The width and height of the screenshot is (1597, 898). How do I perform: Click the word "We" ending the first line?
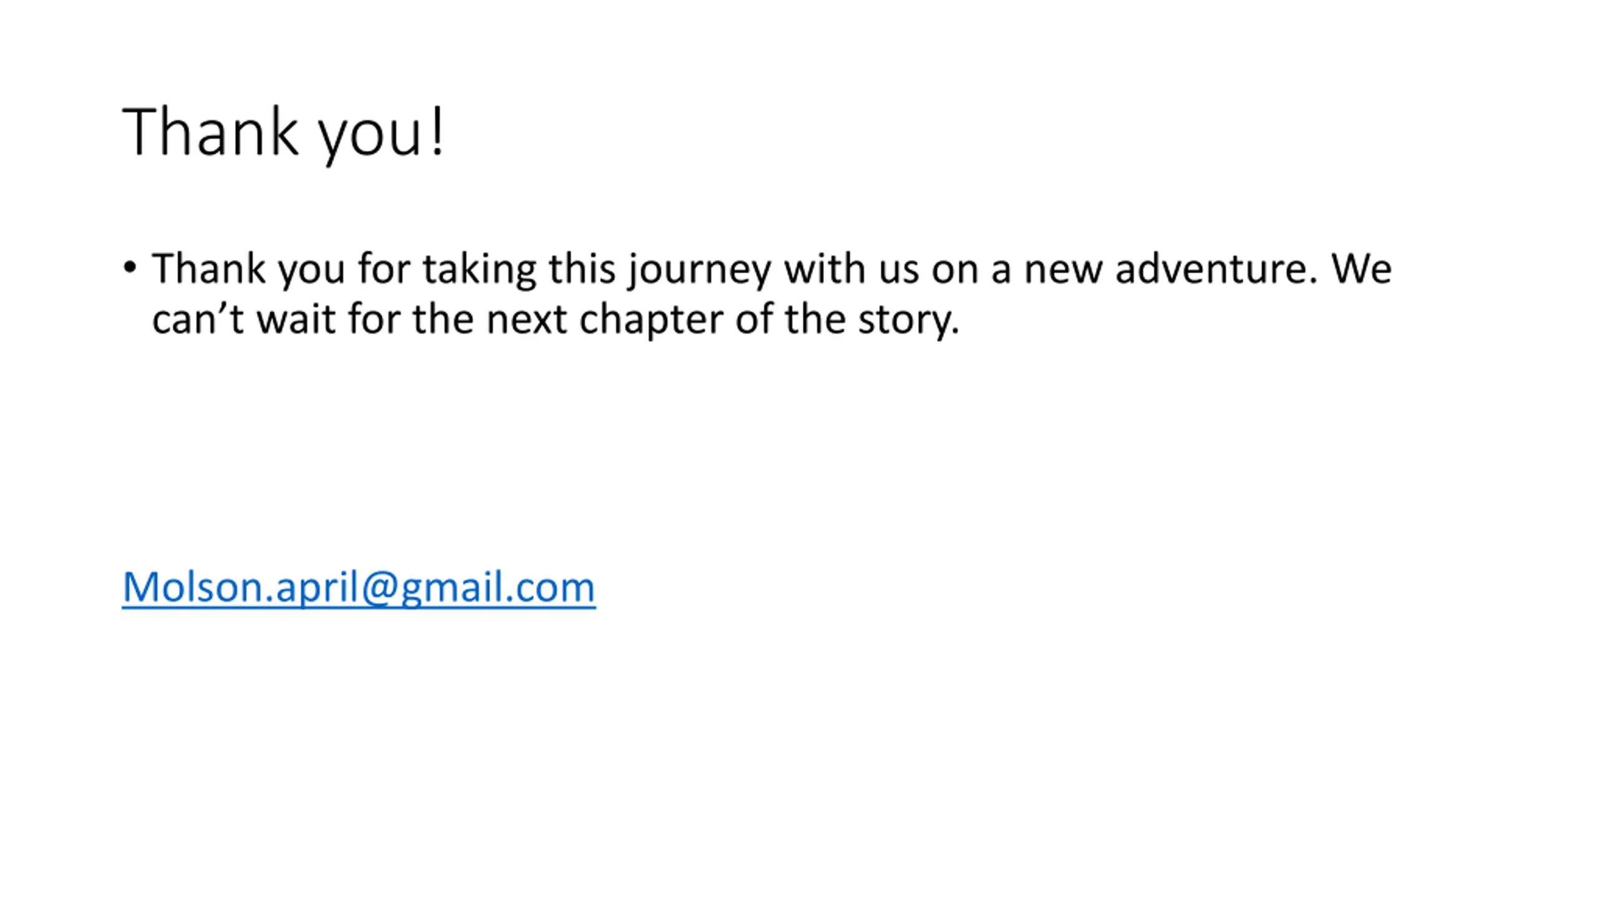(x=1361, y=269)
